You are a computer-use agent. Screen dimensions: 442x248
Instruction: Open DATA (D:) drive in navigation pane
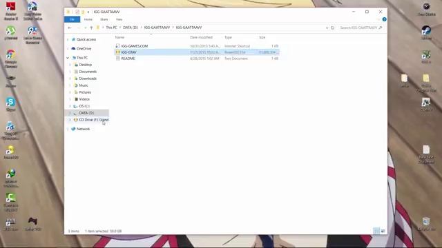86,113
